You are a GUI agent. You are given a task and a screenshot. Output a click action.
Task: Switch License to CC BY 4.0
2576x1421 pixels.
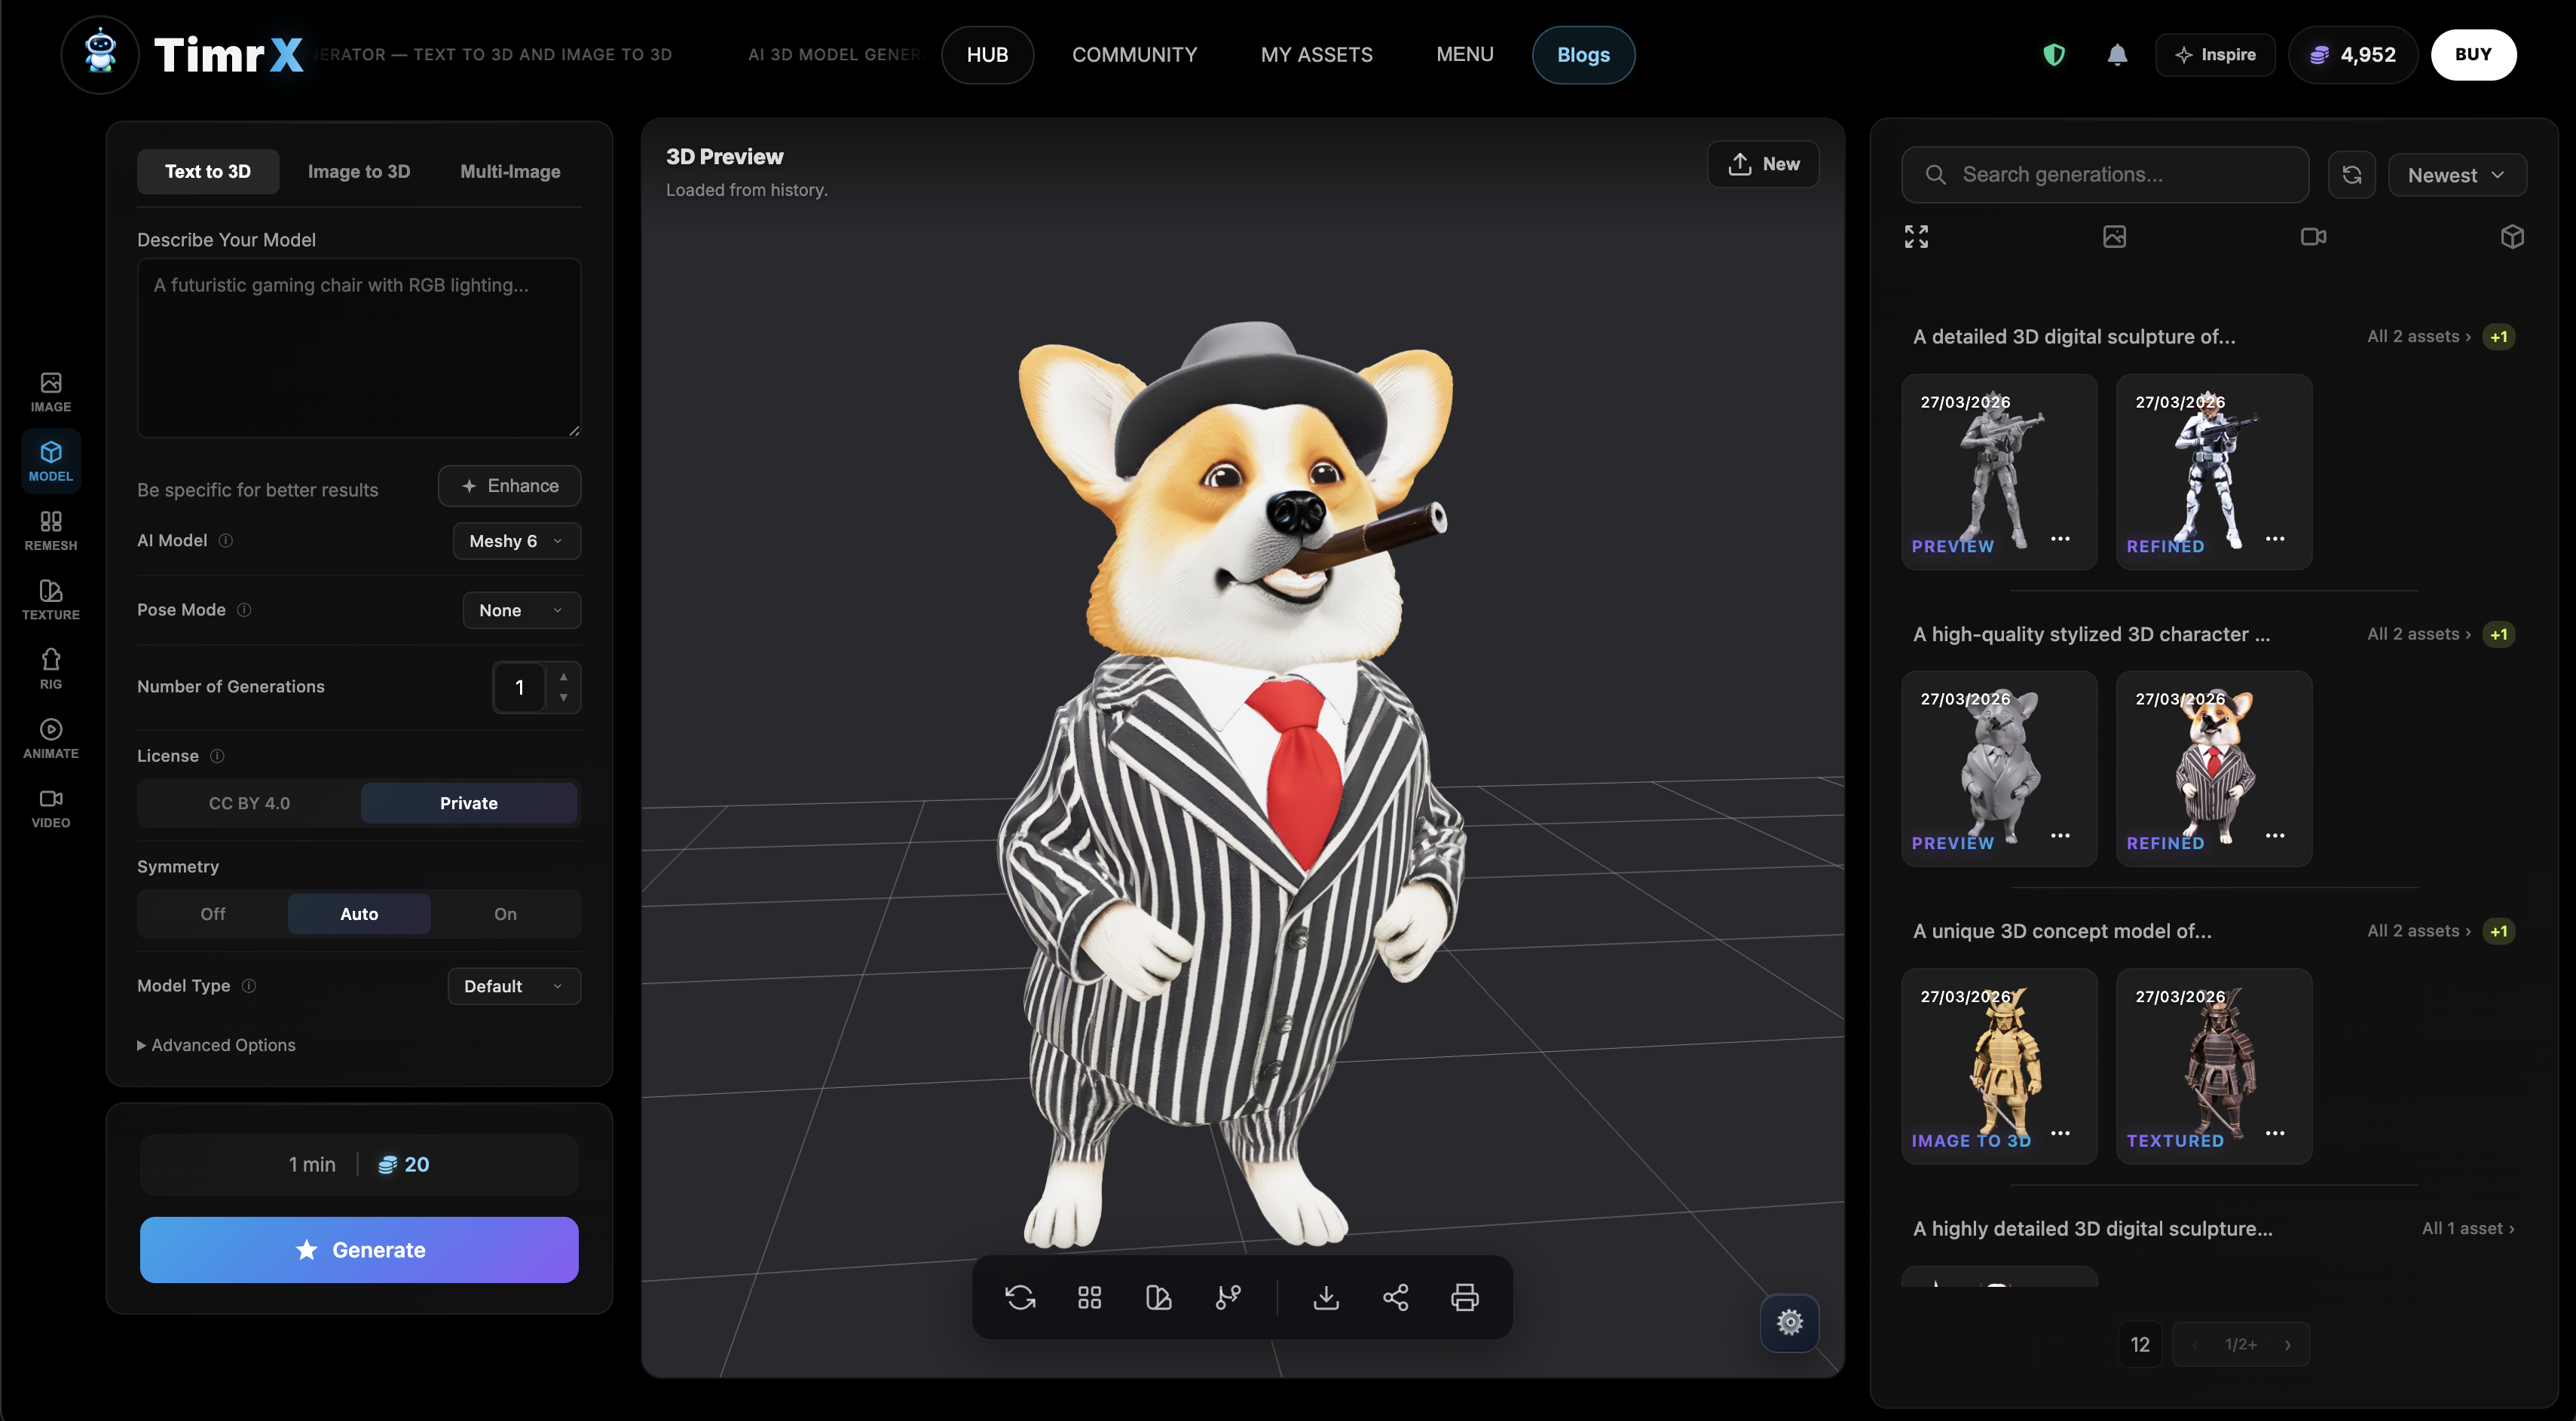[247, 803]
